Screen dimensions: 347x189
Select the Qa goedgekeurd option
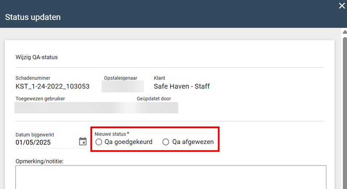(x=99, y=142)
